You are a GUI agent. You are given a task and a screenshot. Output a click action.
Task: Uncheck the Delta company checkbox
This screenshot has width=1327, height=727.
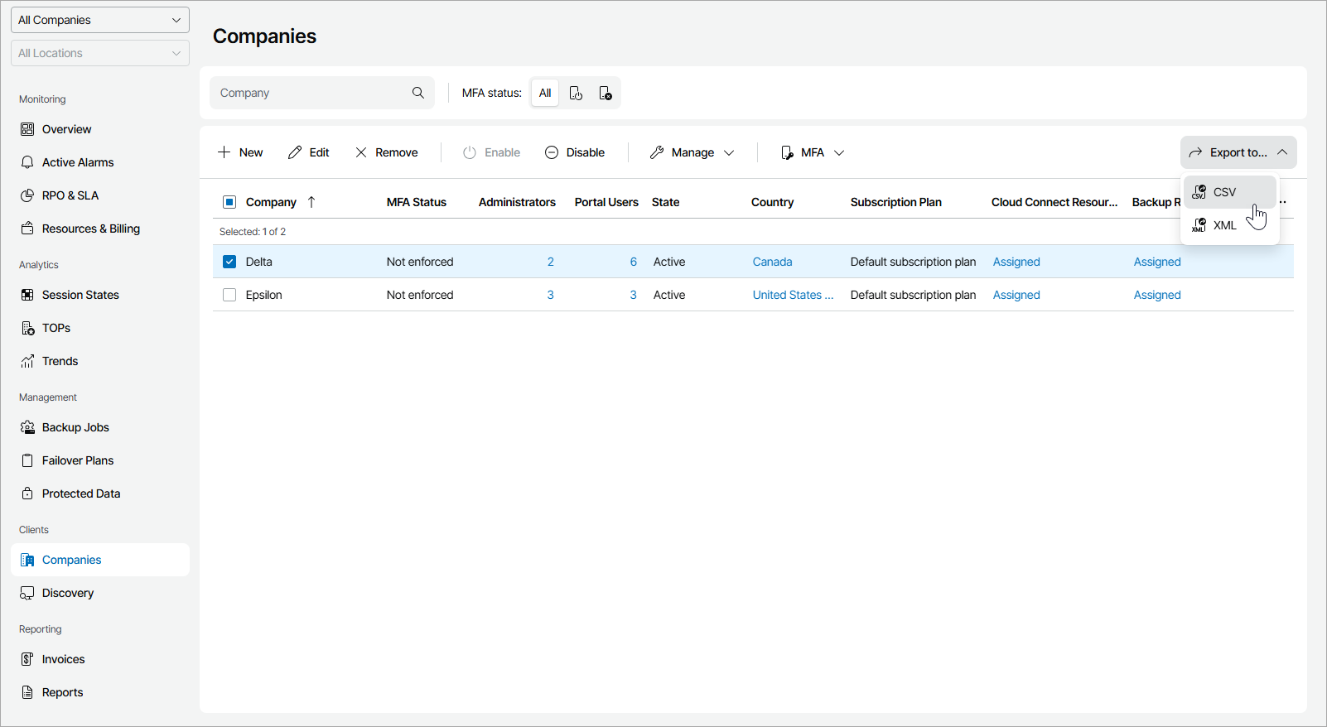click(x=229, y=262)
